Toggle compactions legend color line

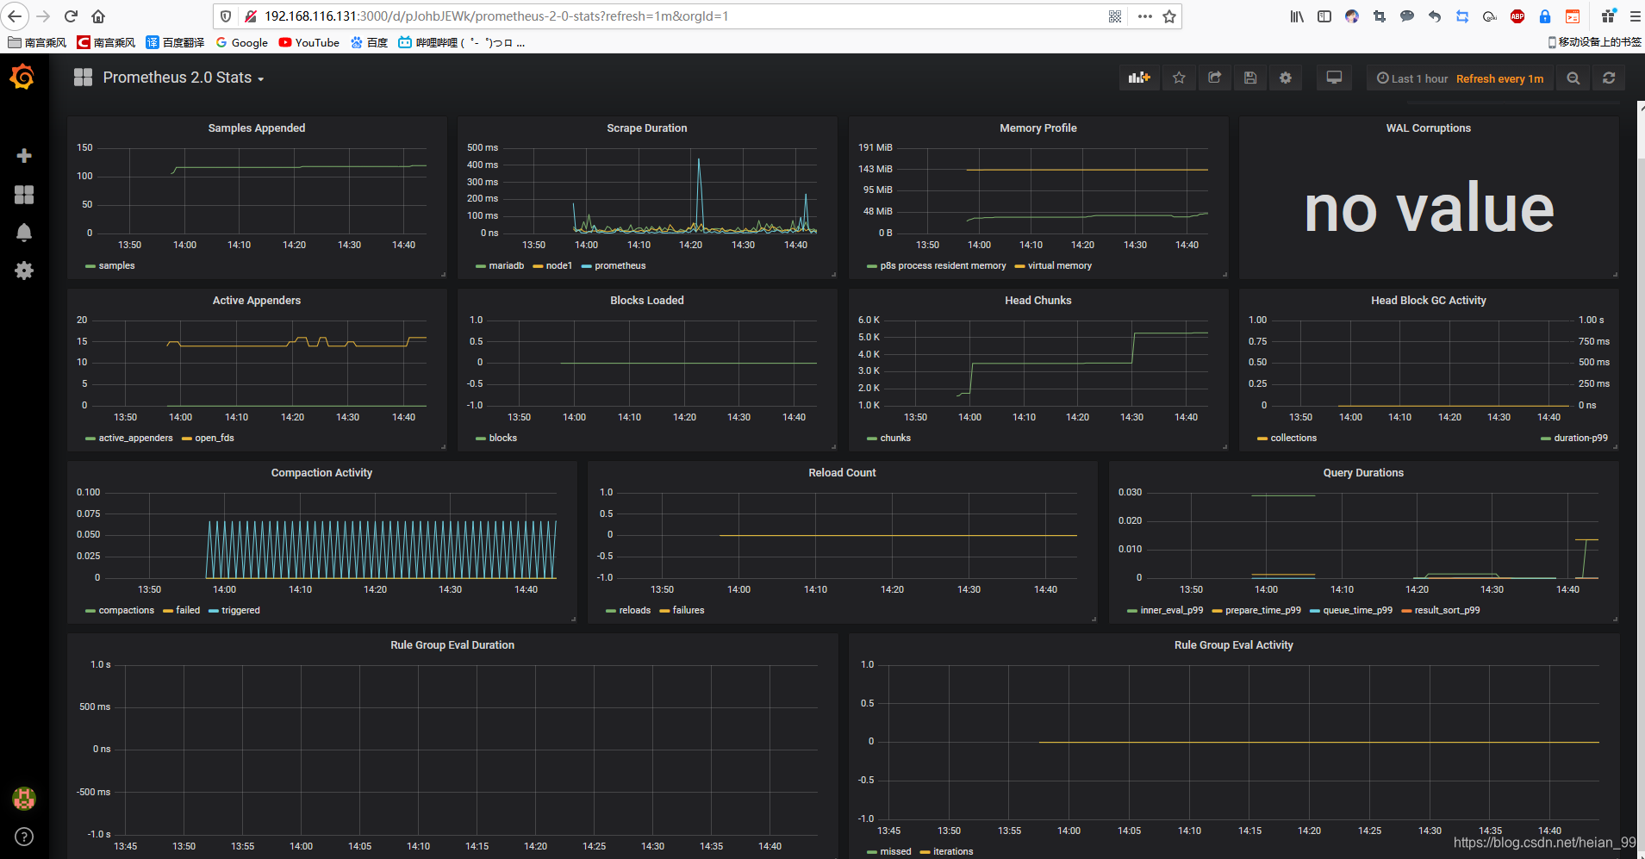[90, 611]
